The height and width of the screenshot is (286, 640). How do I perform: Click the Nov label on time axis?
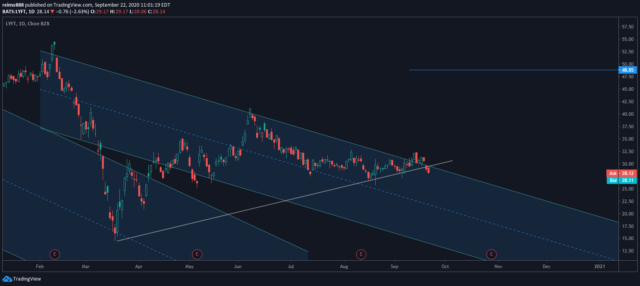pos(498,267)
